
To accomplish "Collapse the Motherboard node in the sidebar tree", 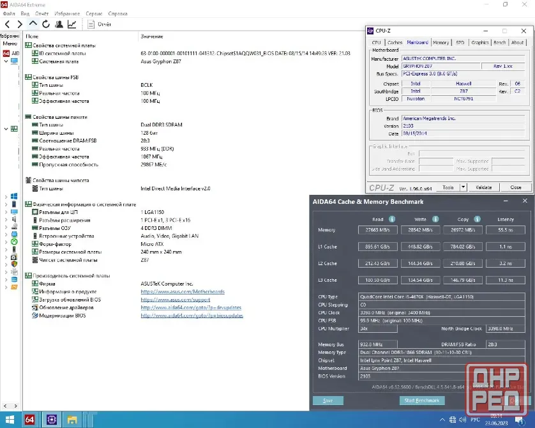I will click(x=6, y=128).
